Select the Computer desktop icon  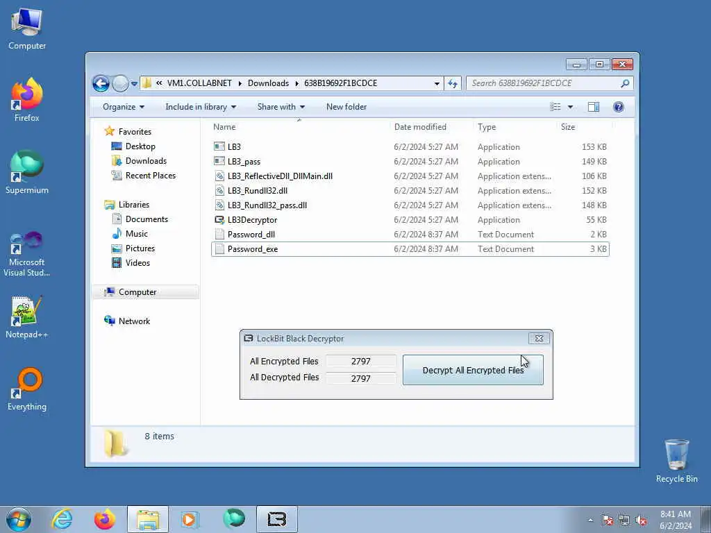pyautogui.click(x=27, y=29)
